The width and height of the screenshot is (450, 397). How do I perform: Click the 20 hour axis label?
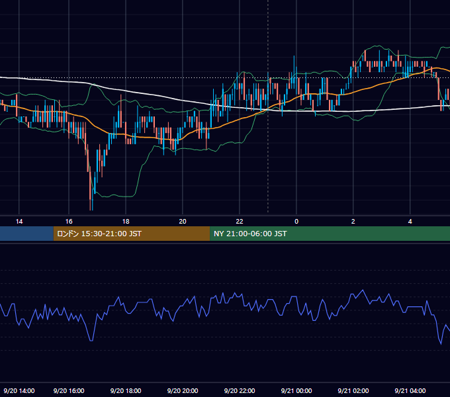click(183, 222)
